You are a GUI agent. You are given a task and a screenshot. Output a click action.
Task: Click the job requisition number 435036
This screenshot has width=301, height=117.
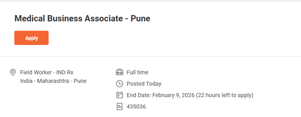[x=136, y=106]
